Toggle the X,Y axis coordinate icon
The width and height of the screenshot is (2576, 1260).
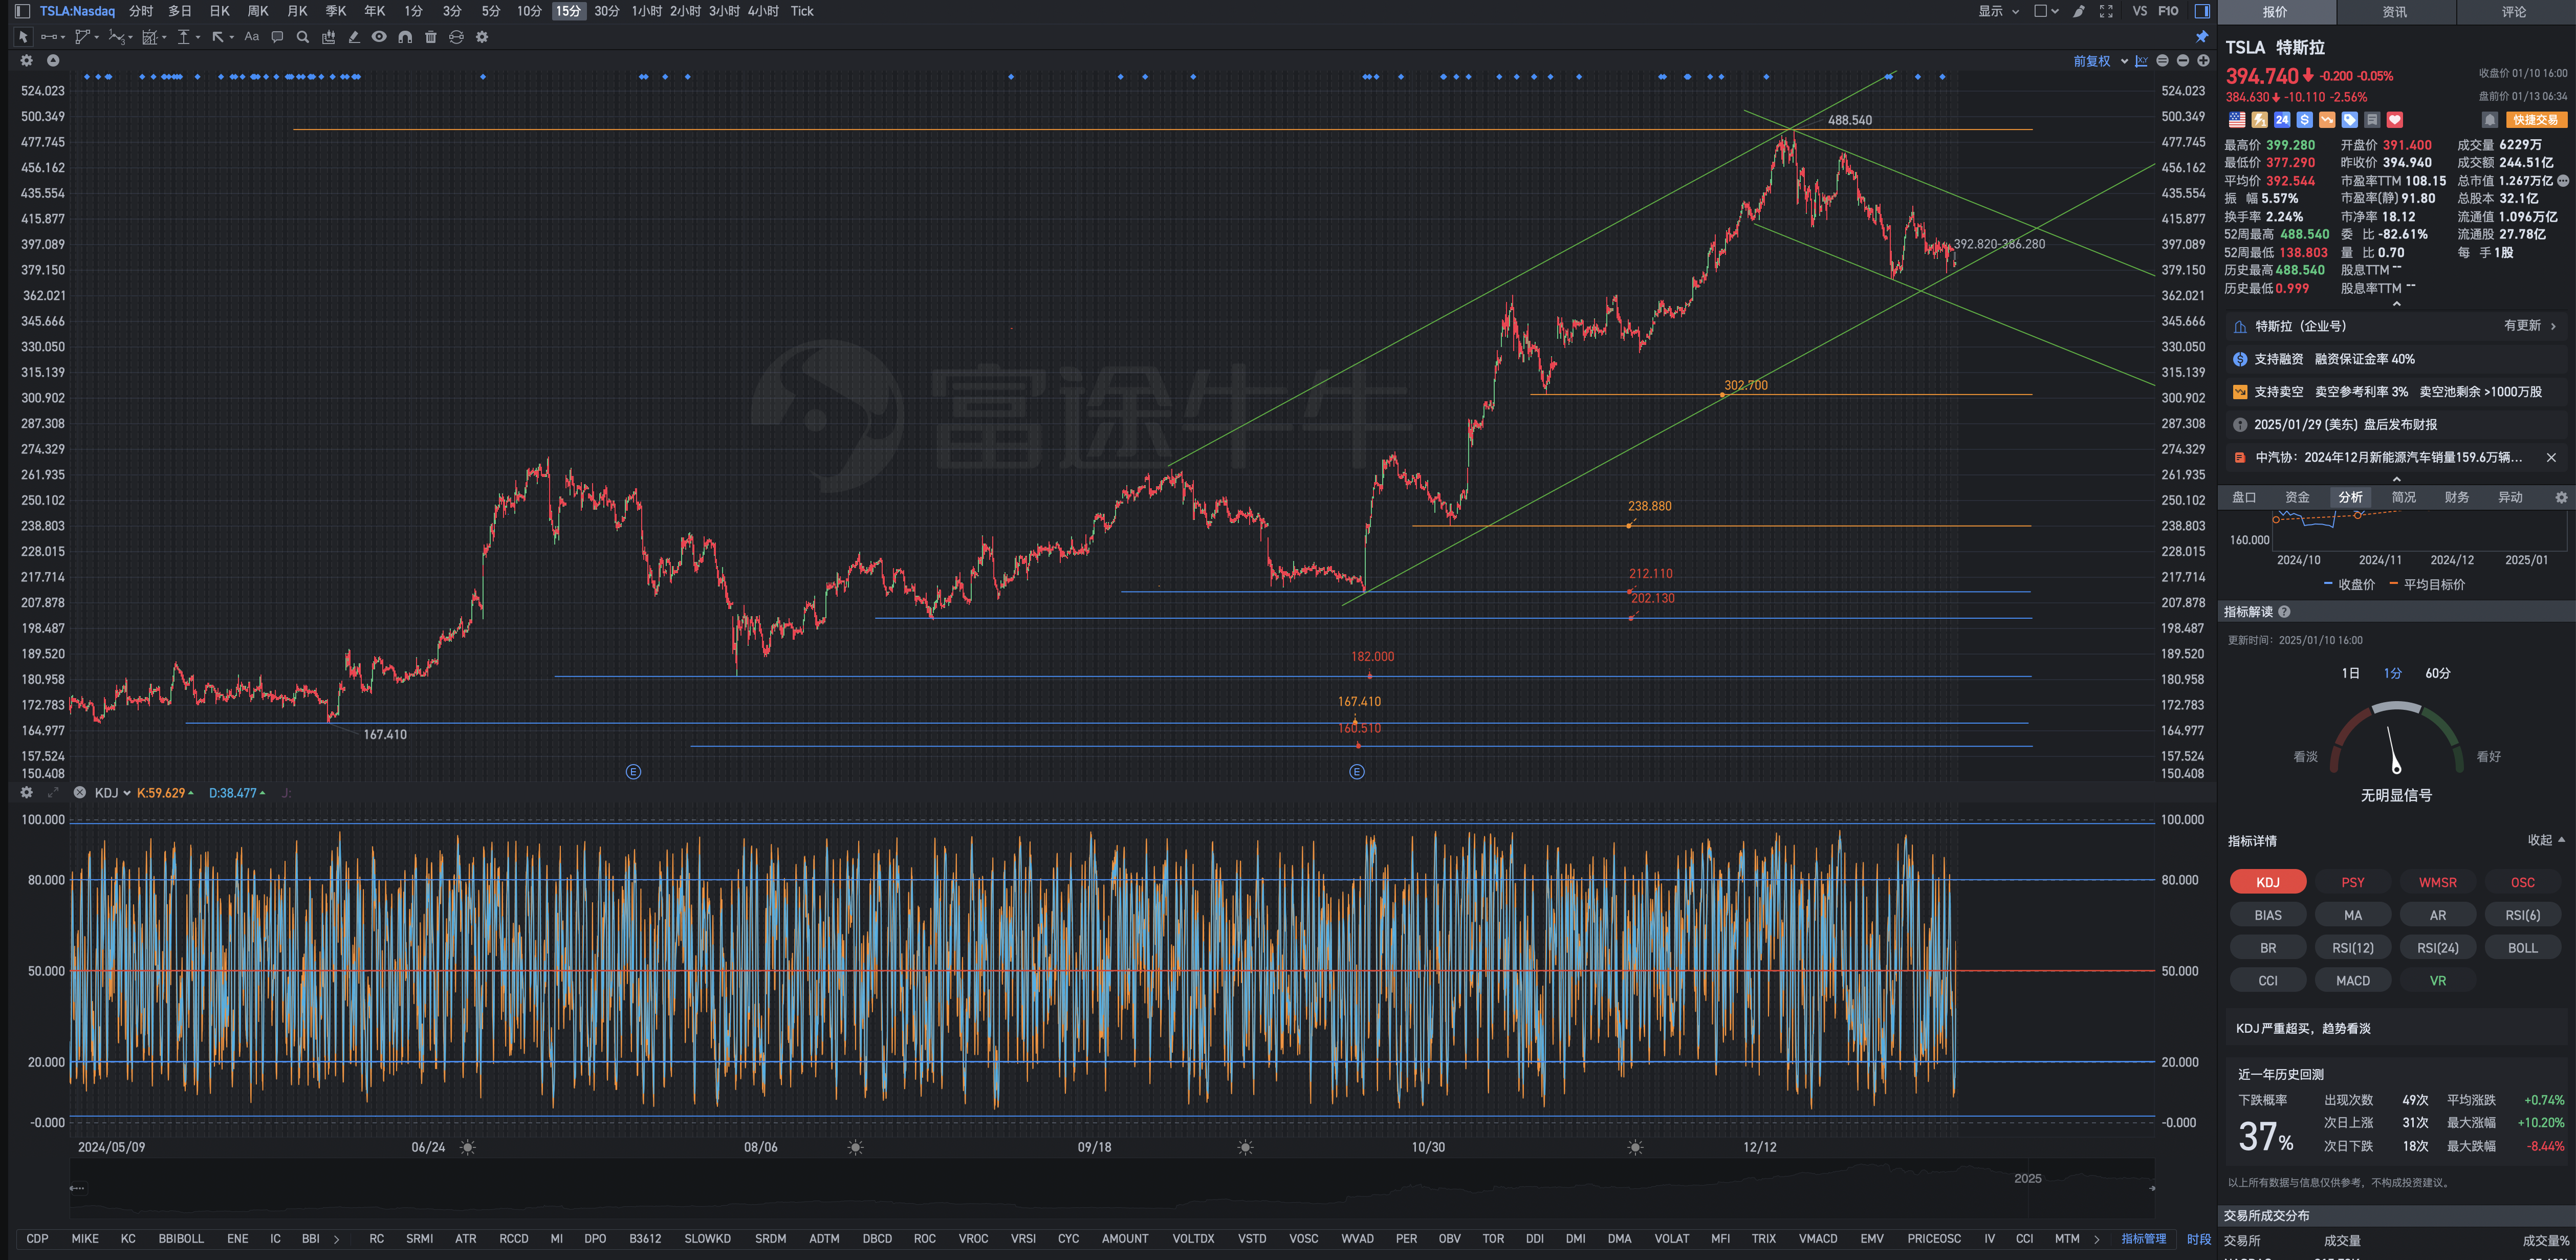pyautogui.click(x=2141, y=61)
